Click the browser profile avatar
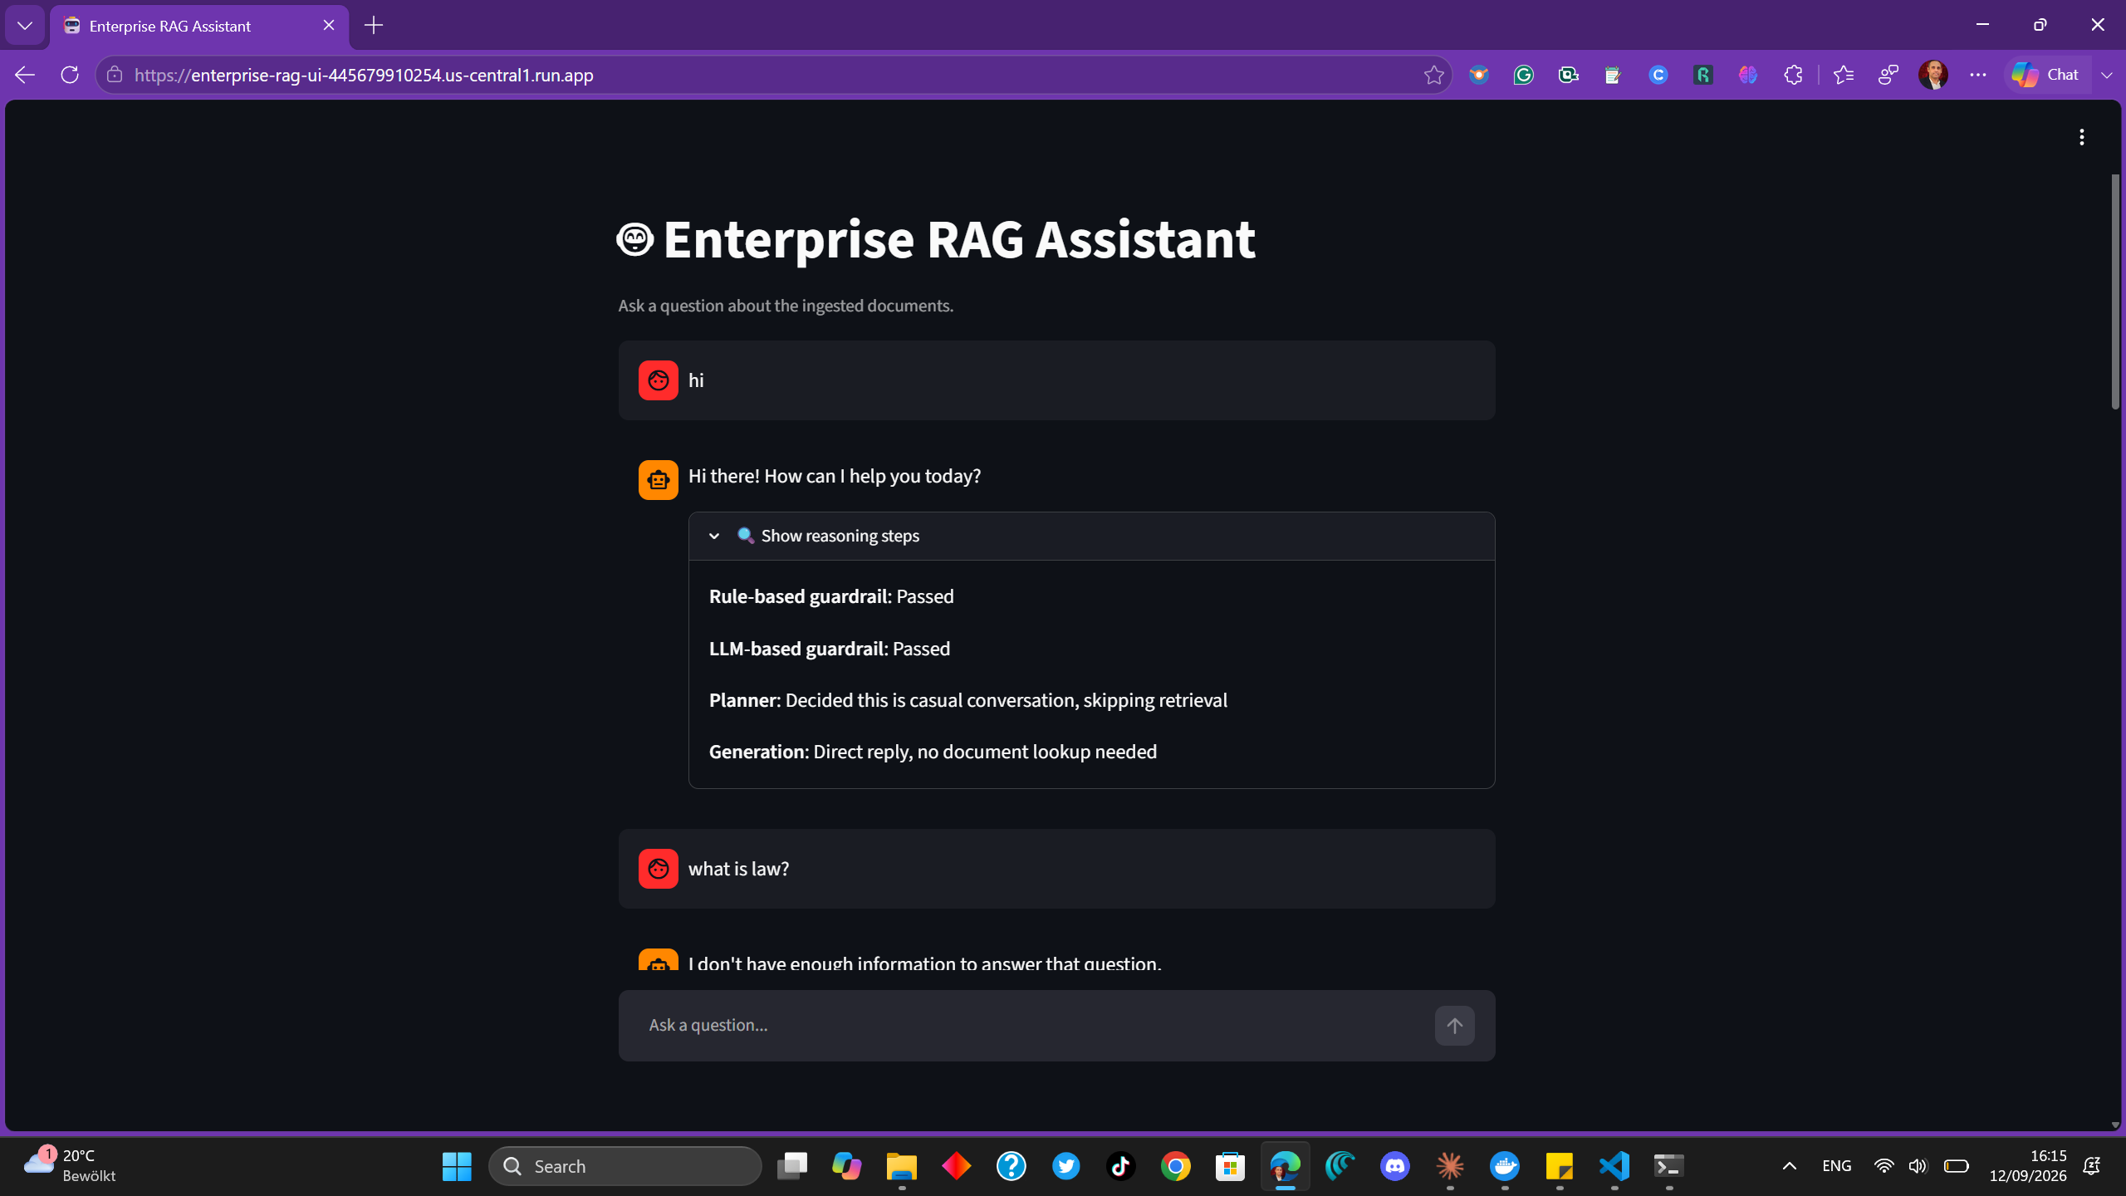The image size is (2126, 1196). pos(1933,75)
